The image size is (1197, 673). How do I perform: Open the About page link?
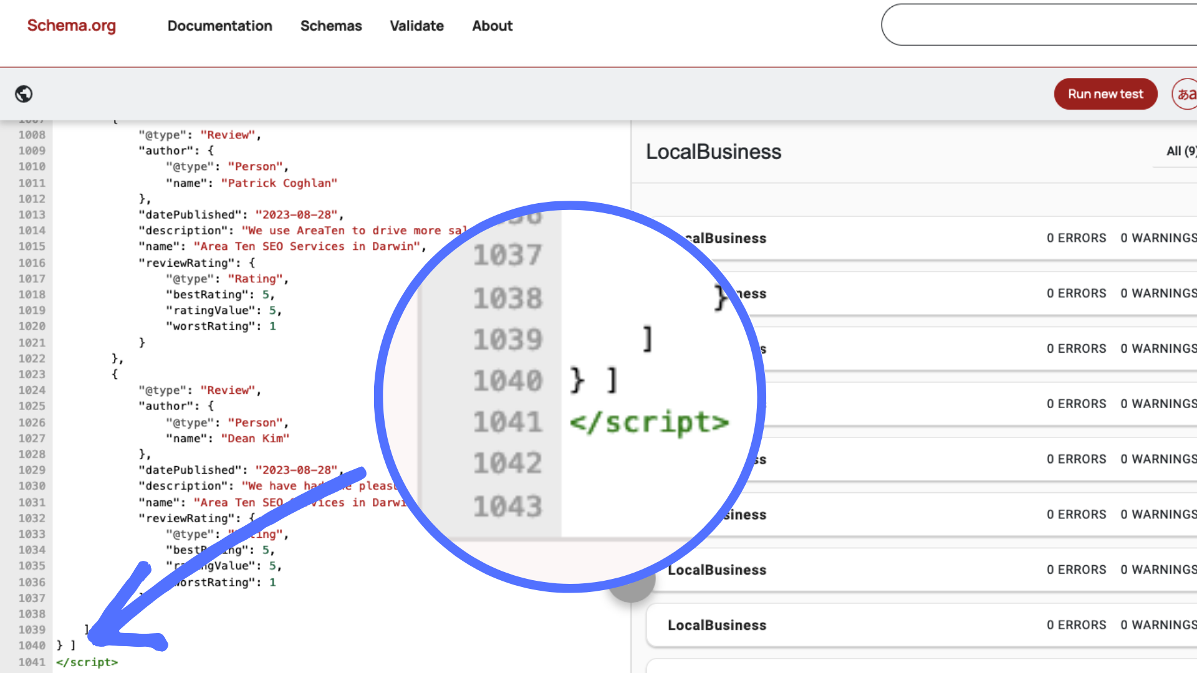point(492,26)
